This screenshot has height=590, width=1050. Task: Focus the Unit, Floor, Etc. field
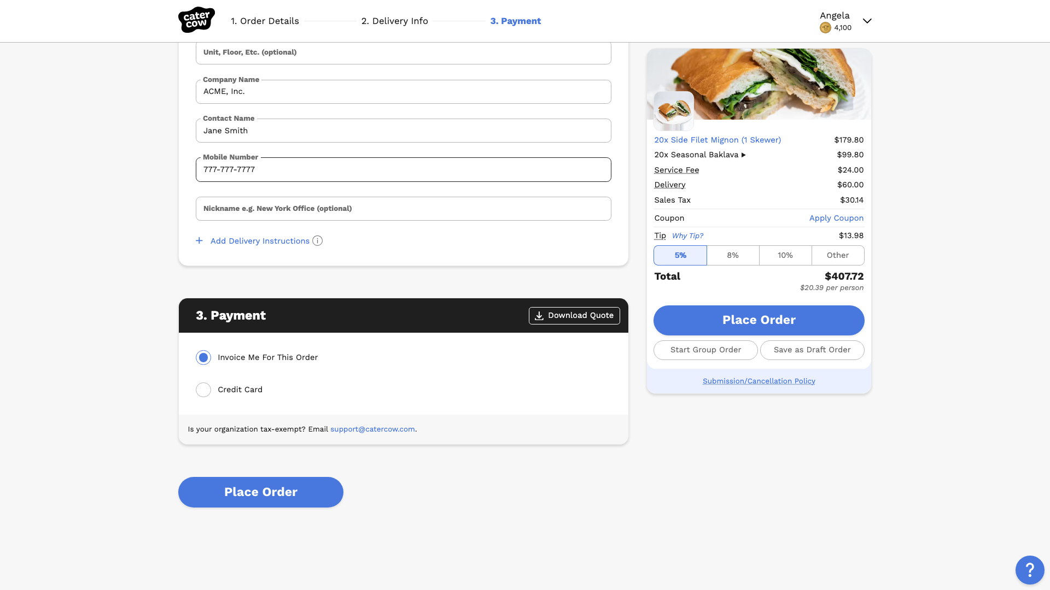point(404,53)
